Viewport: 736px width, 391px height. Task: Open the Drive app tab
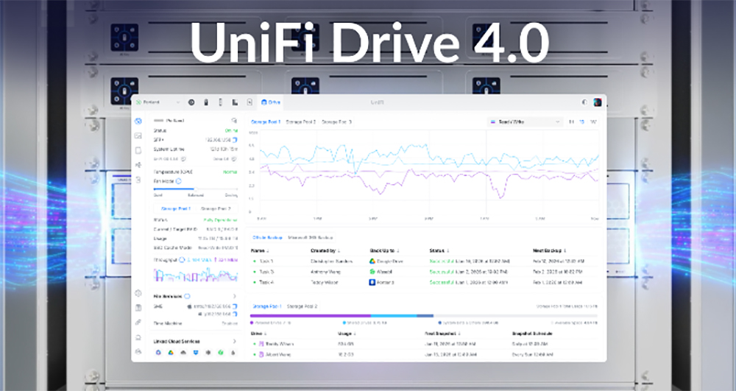click(271, 102)
